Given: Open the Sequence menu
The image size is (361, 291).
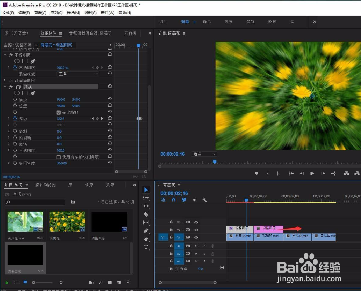Looking at the screenshot, I should point(56,13).
